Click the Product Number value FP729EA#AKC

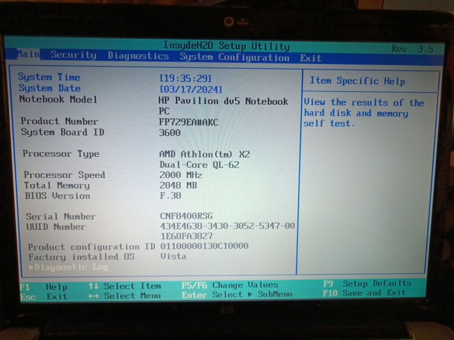coord(188,122)
